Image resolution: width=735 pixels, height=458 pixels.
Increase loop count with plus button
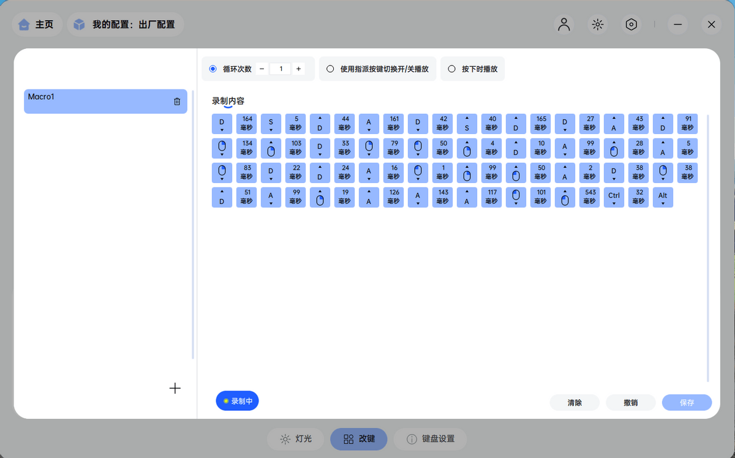298,69
